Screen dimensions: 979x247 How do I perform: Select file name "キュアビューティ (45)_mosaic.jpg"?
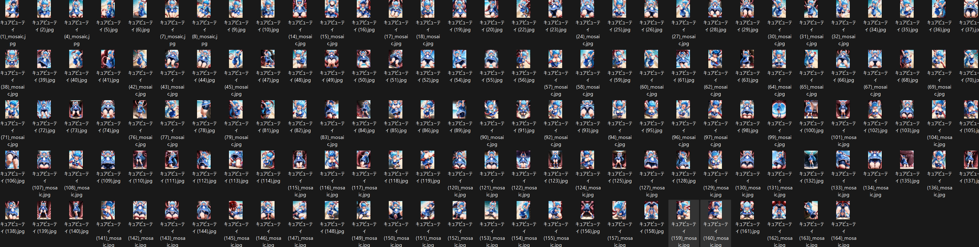coord(236,83)
